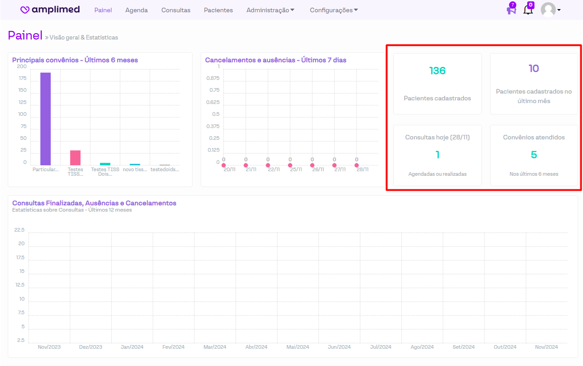Click the user avatar icon
583x366 pixels.
[x=548, y=10]
